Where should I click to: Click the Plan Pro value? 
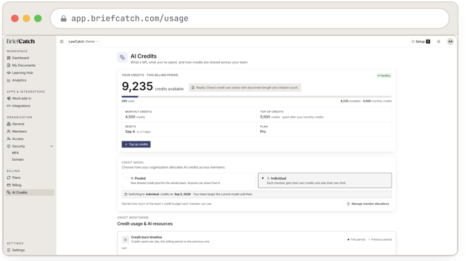pyautogui.click(x=263, y=132)
